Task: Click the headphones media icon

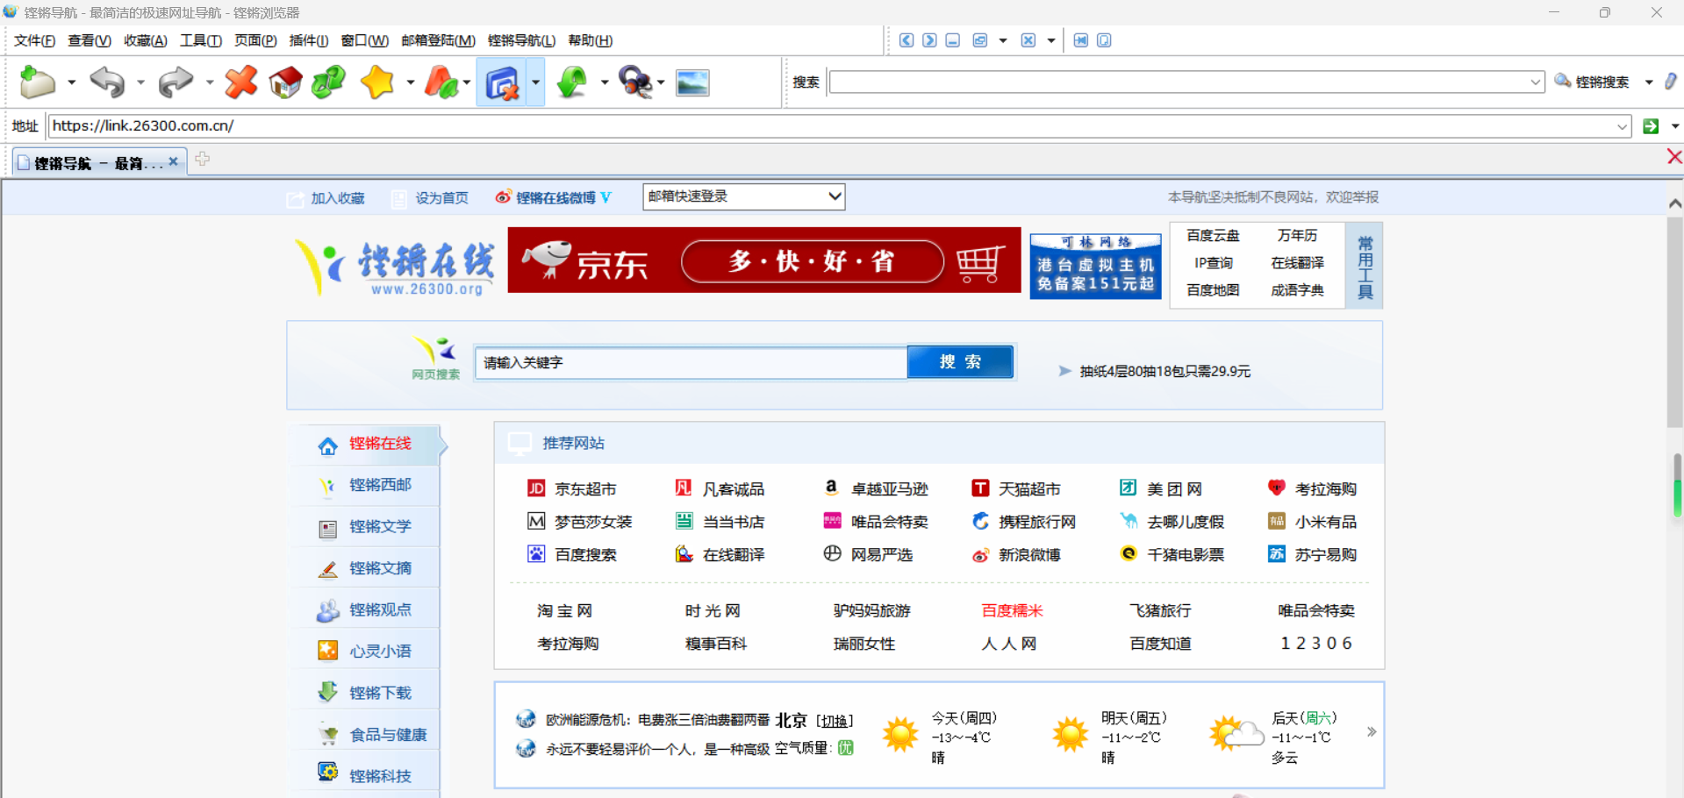Action: coord(635,82)
